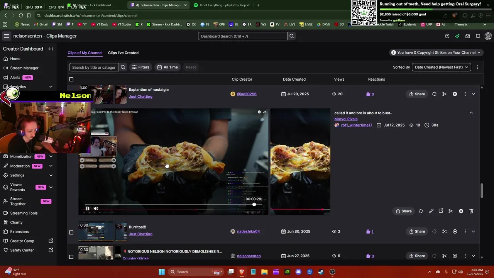Click share arrow icon on video player
Screen dimensions: 494x278
264,112
